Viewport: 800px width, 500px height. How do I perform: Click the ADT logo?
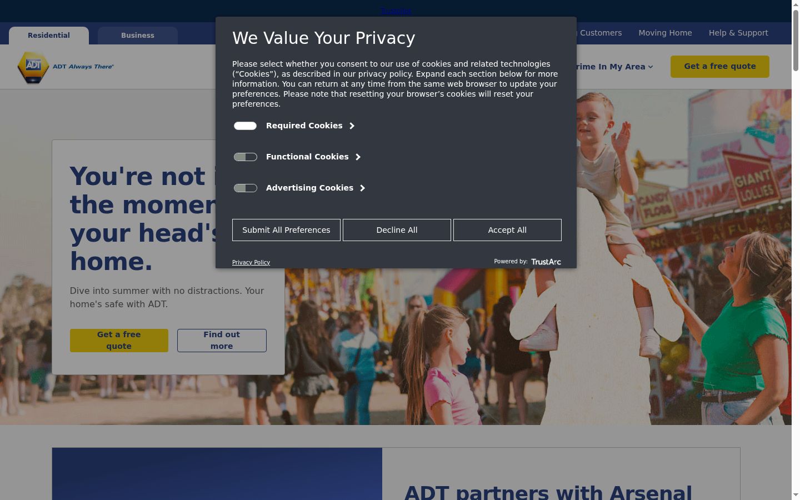[65, 67]
